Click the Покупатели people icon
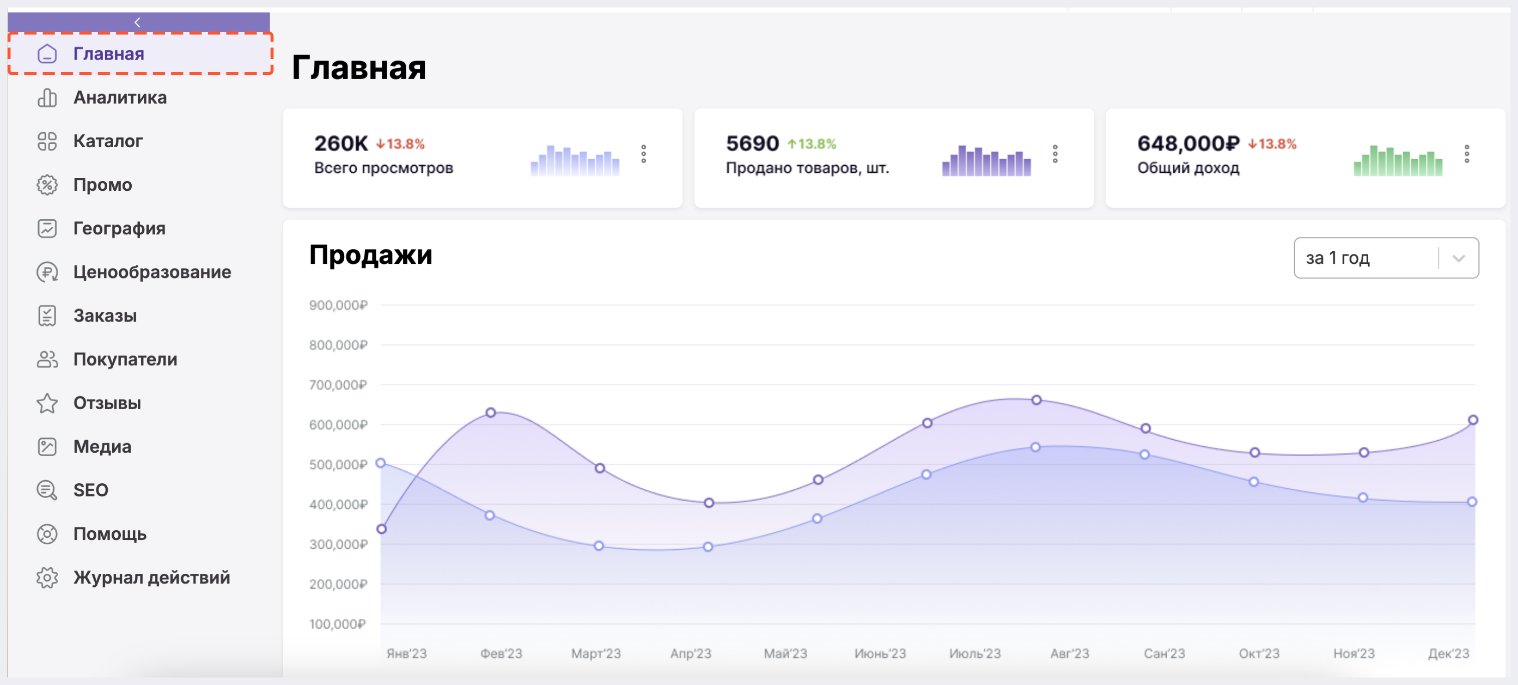The image size is (1518, 685). tap(47, 359)
